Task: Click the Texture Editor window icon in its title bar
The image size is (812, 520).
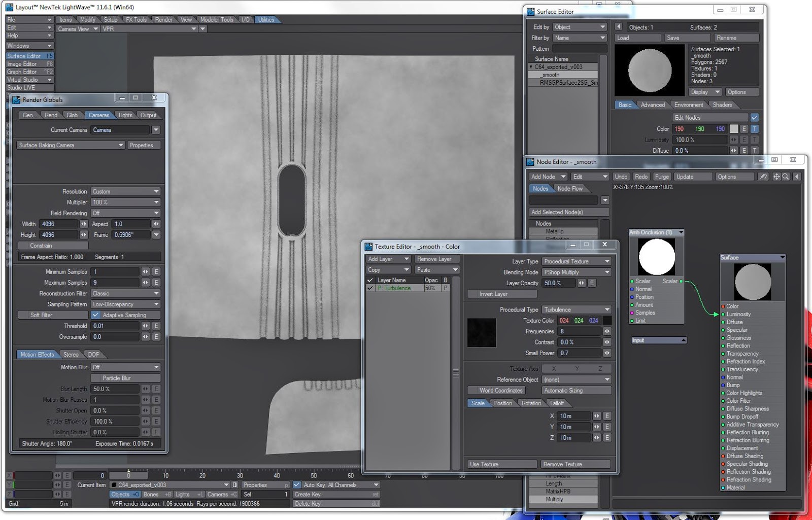Action: click(369, 247)
